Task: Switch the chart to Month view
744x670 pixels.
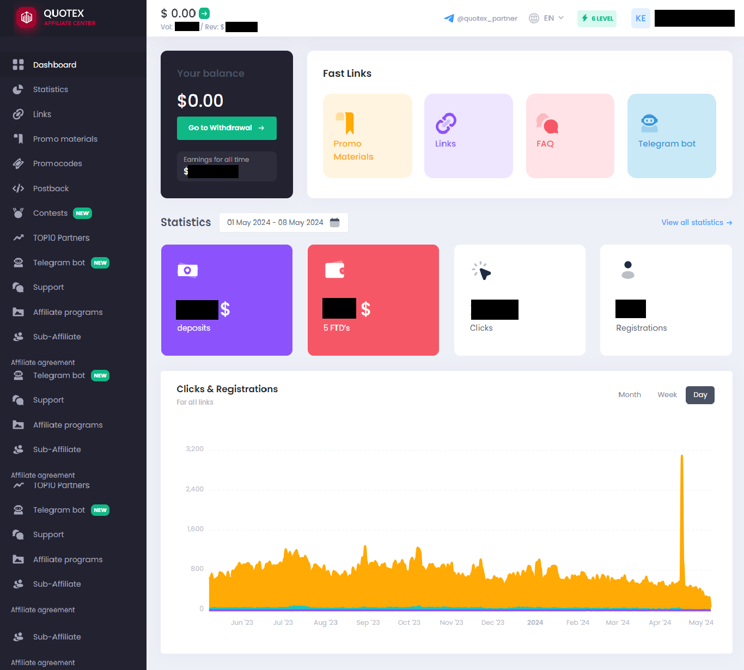Action: click(x=630, y=394)
